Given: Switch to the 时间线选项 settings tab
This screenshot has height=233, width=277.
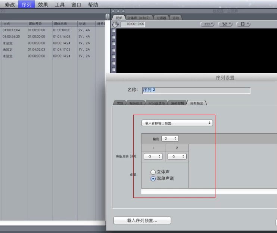Looking at the screenshot, I should pyautogui.click(x=156, y=103).
